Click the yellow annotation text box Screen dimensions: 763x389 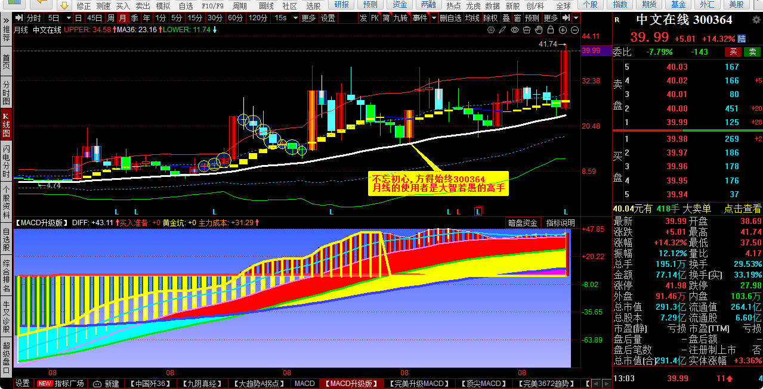(x=438, y=183)
